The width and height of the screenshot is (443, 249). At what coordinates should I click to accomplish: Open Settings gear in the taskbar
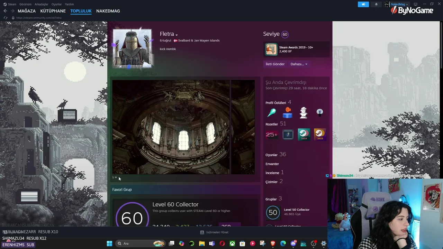pos(324,243)
